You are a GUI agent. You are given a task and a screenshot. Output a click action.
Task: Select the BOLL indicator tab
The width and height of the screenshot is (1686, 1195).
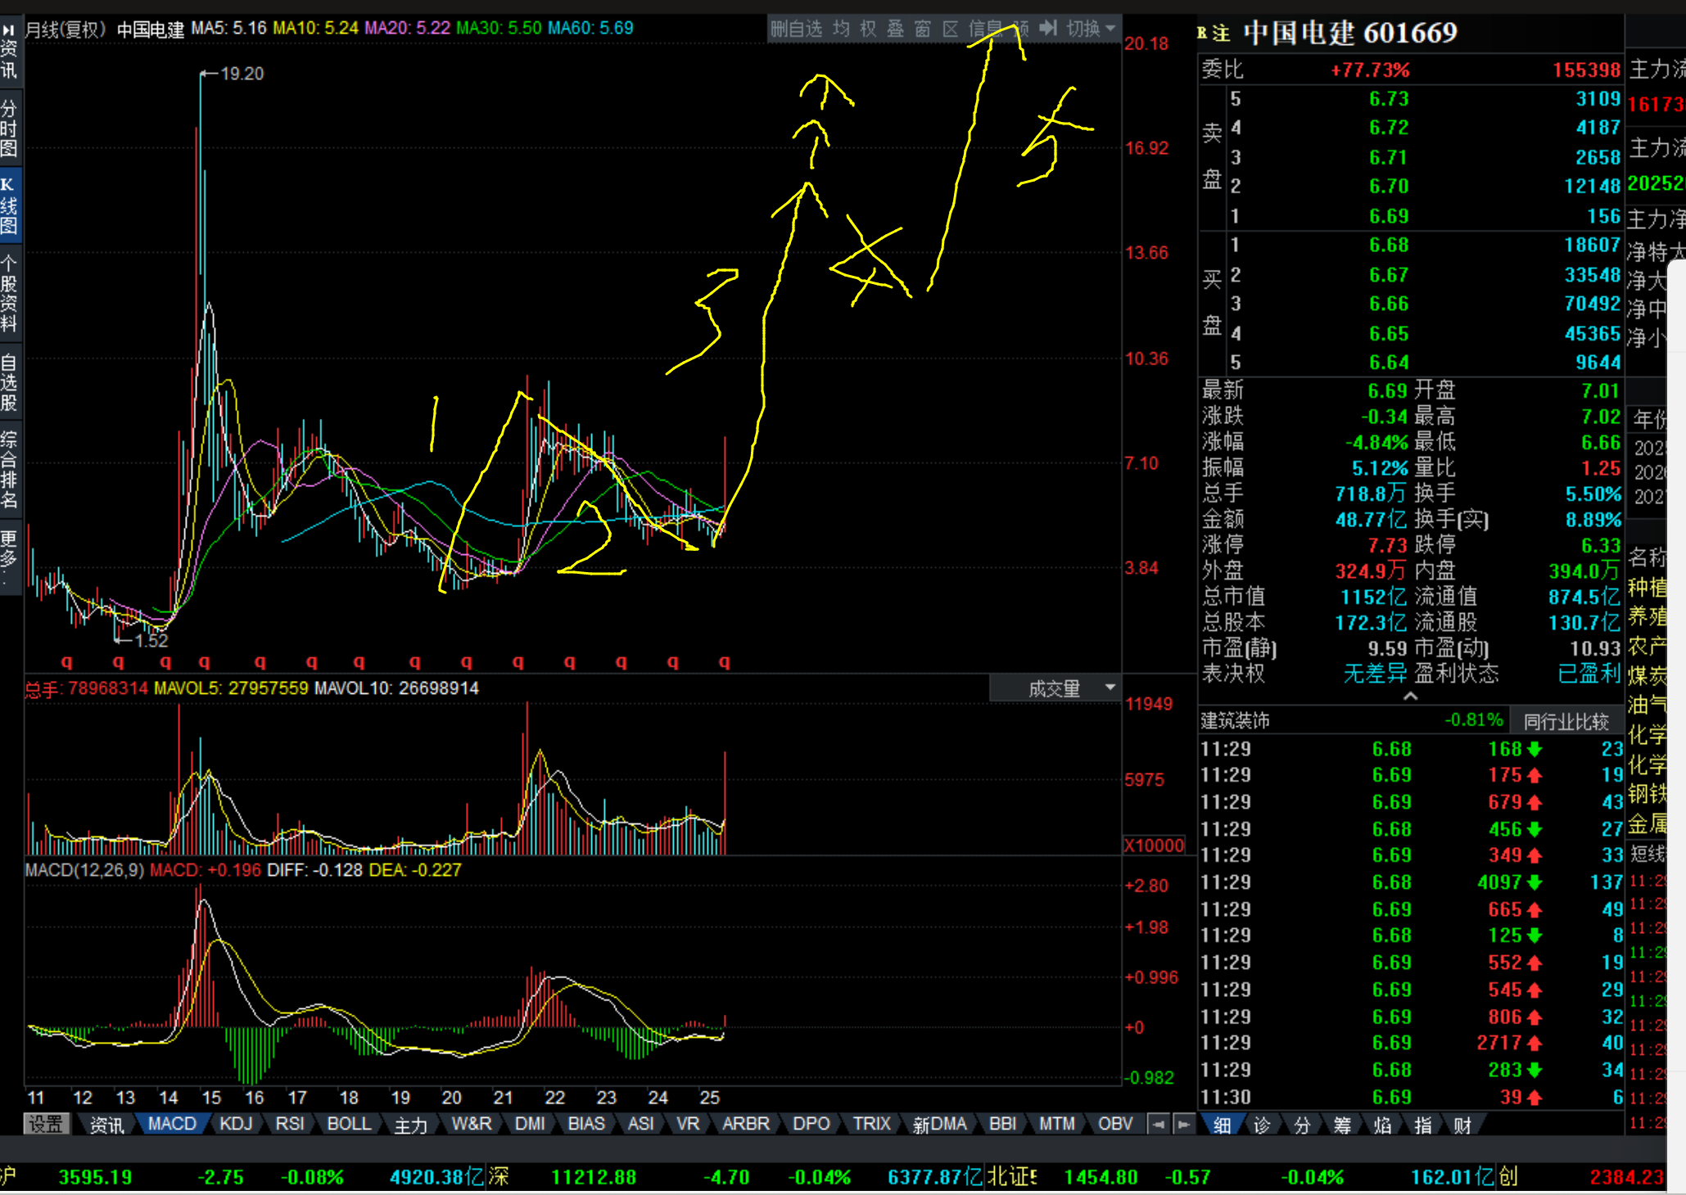(350, 1124)
